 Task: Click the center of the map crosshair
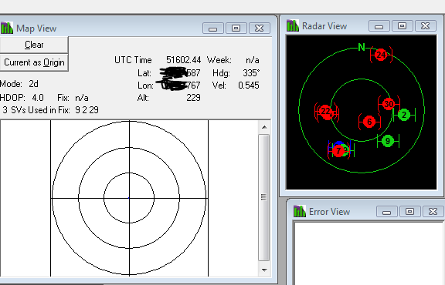(x=130, y=198)
